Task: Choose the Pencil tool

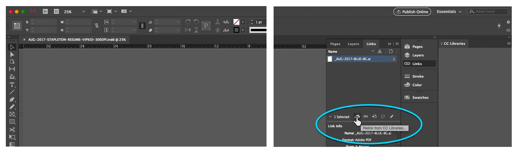Action: (12, 107)
